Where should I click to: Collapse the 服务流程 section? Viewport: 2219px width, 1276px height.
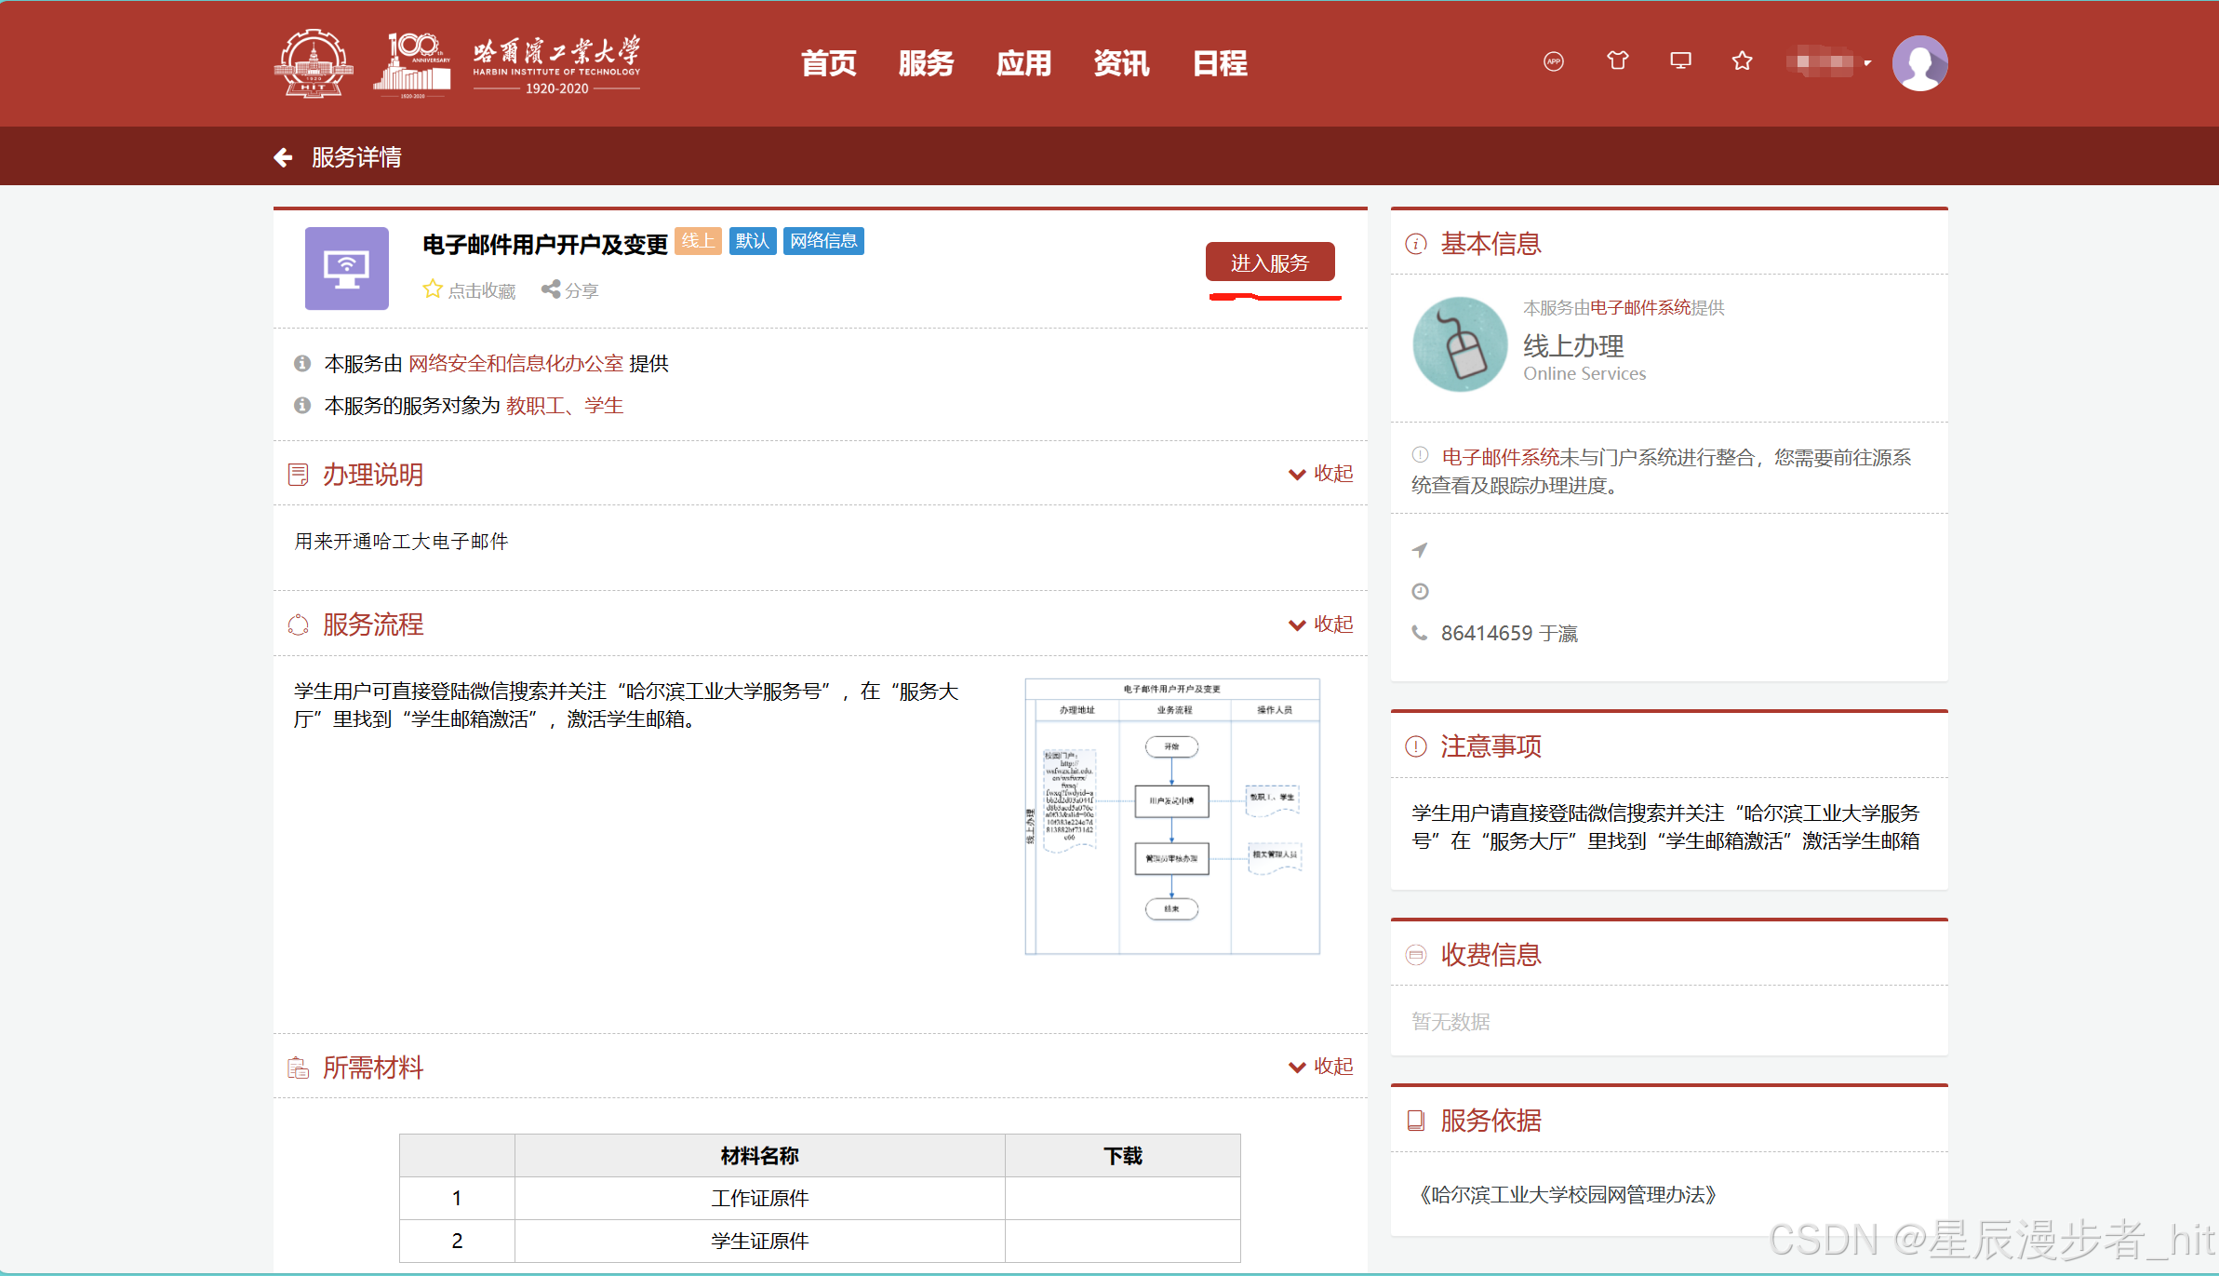(1320, 625)
